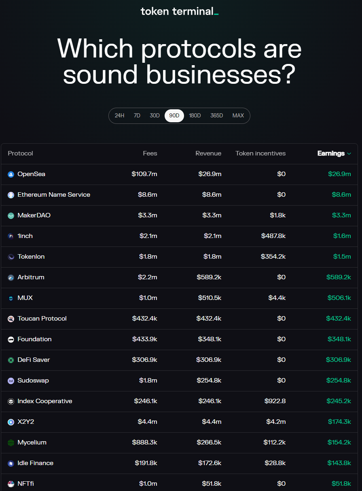Sort table by Fees column header
The image size is (362, 491).
pyautogui.click(x=150, y=153)
